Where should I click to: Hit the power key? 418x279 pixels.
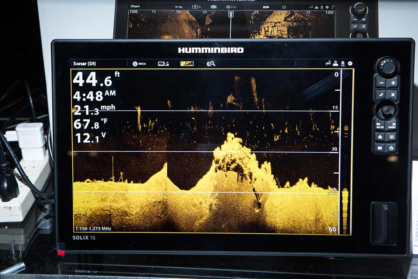pos(391,148)
